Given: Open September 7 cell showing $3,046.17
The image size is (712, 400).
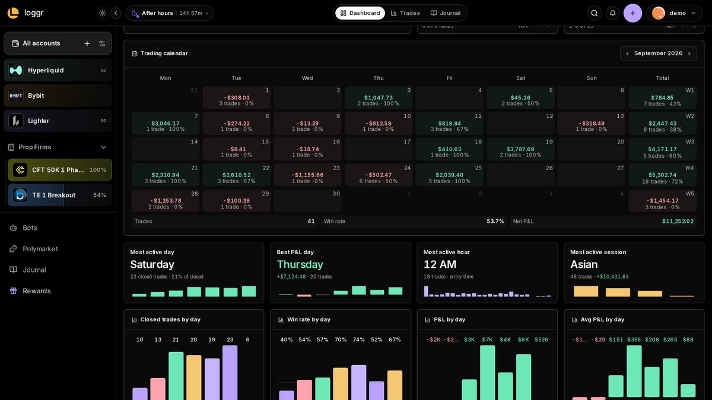Looking at the screenshot, I should click(x=166, y=123).
